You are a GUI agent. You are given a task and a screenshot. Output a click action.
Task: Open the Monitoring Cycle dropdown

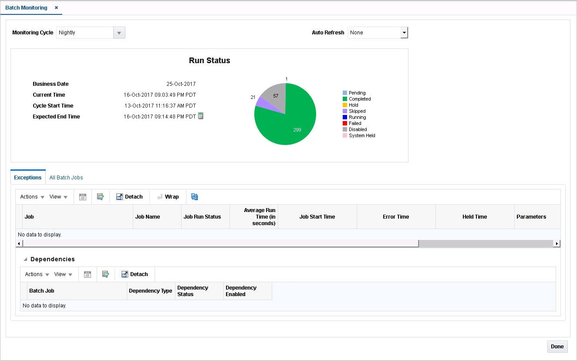coord(119,32)
